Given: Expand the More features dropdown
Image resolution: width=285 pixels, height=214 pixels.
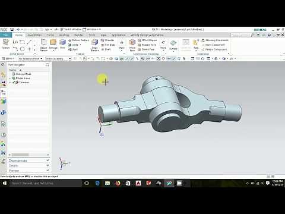Looking at the screenshot, I should tap(122, 45).
